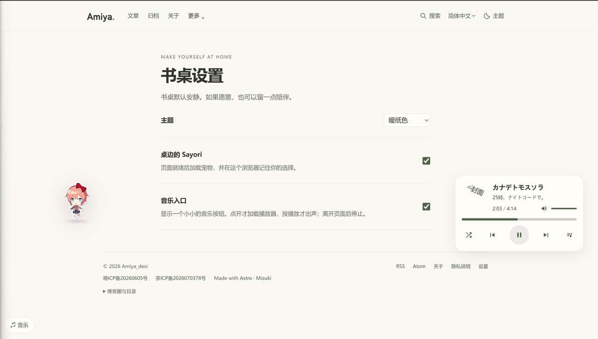
Task: Open the 归档 nav item
Action: click(x=153, y=16)
